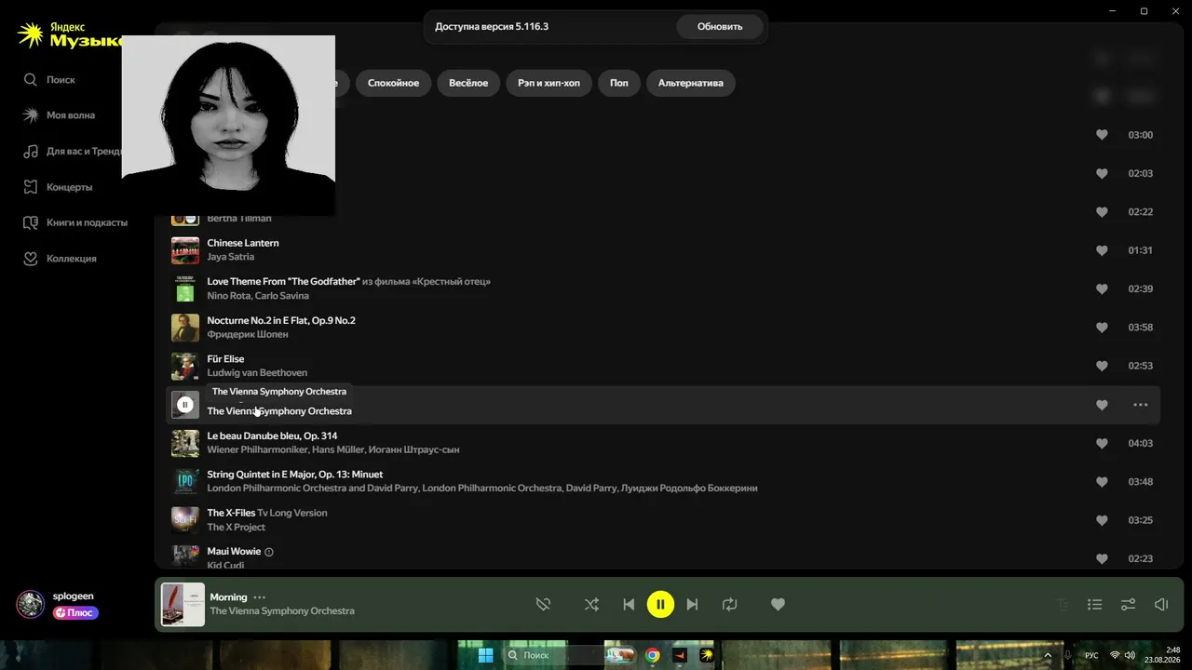The image size is (1192, 670).
Task: Open the Windows Start menu
Action: (485, 655)
